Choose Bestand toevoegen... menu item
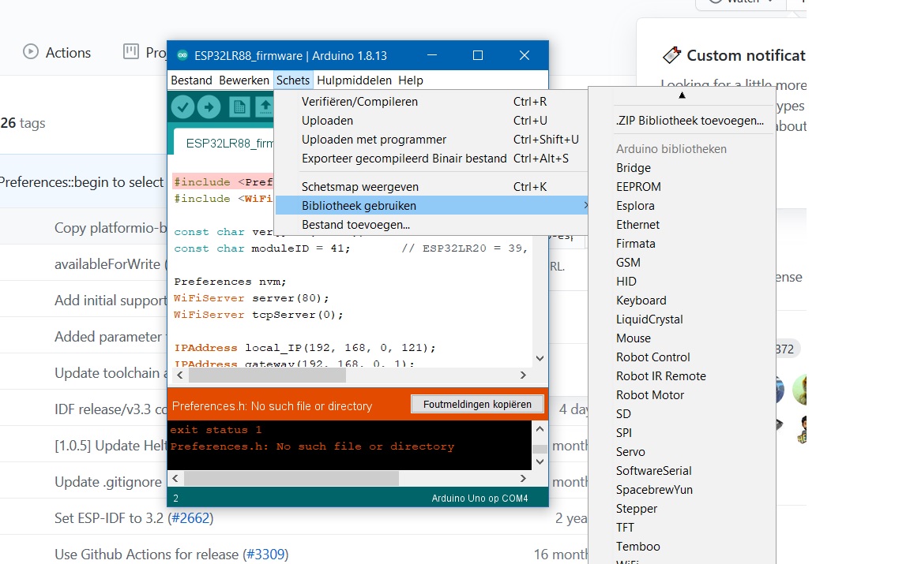Viewport: 910px width, 564px height. pyautogui.click(x=431, y=225)
